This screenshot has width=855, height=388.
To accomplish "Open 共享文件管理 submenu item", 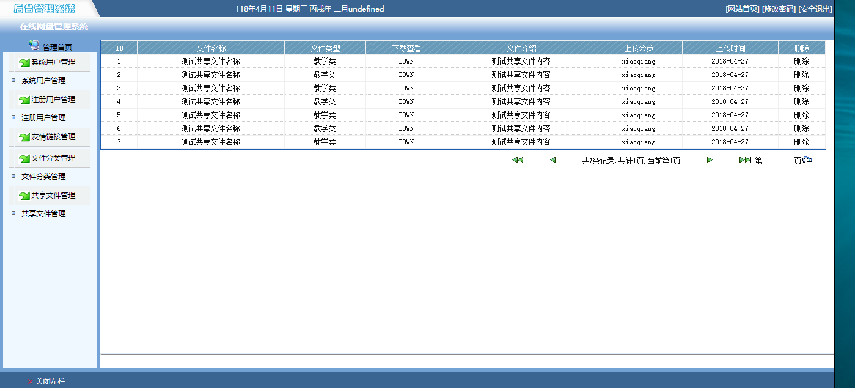I will (x=43, y=214).
